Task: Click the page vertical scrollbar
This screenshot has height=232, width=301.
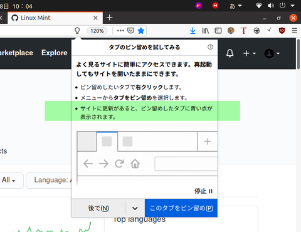Action: pyautogui.click(x=298, y=54)
